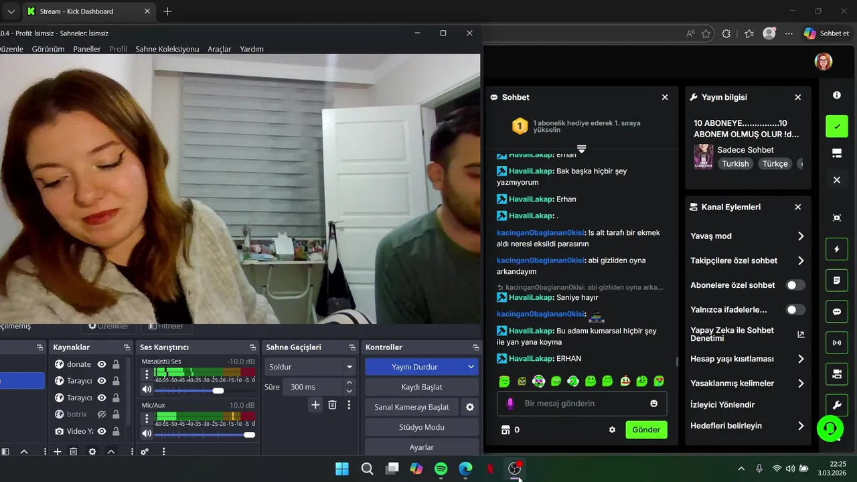Open OBS Ayarlar button
Screen dimensions: 857x482
(421, 447)
